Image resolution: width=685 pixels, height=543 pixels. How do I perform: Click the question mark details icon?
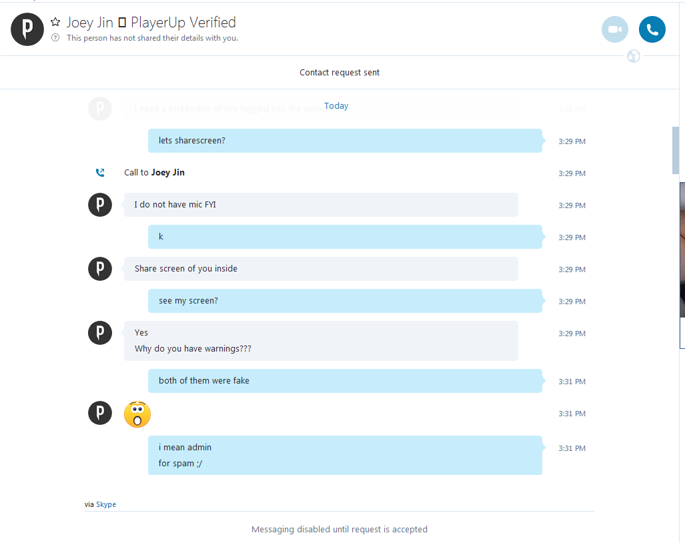55,37
